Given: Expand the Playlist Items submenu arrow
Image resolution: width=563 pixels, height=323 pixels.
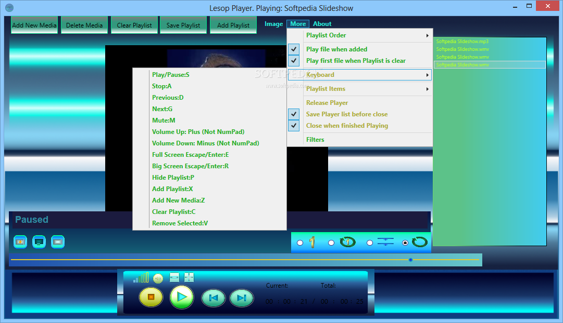Looking at the screenshot, I should pos(427,89).
